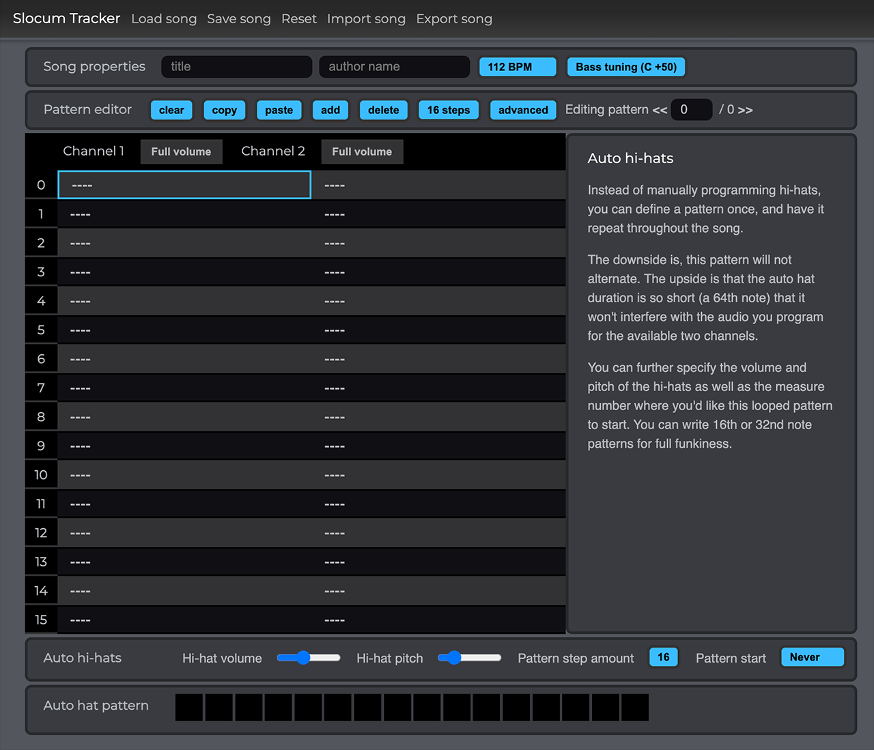Open the Load song menu item
The width and height of the screenshot is (874, 750).
pyautogui.click(x=164, y=19)
